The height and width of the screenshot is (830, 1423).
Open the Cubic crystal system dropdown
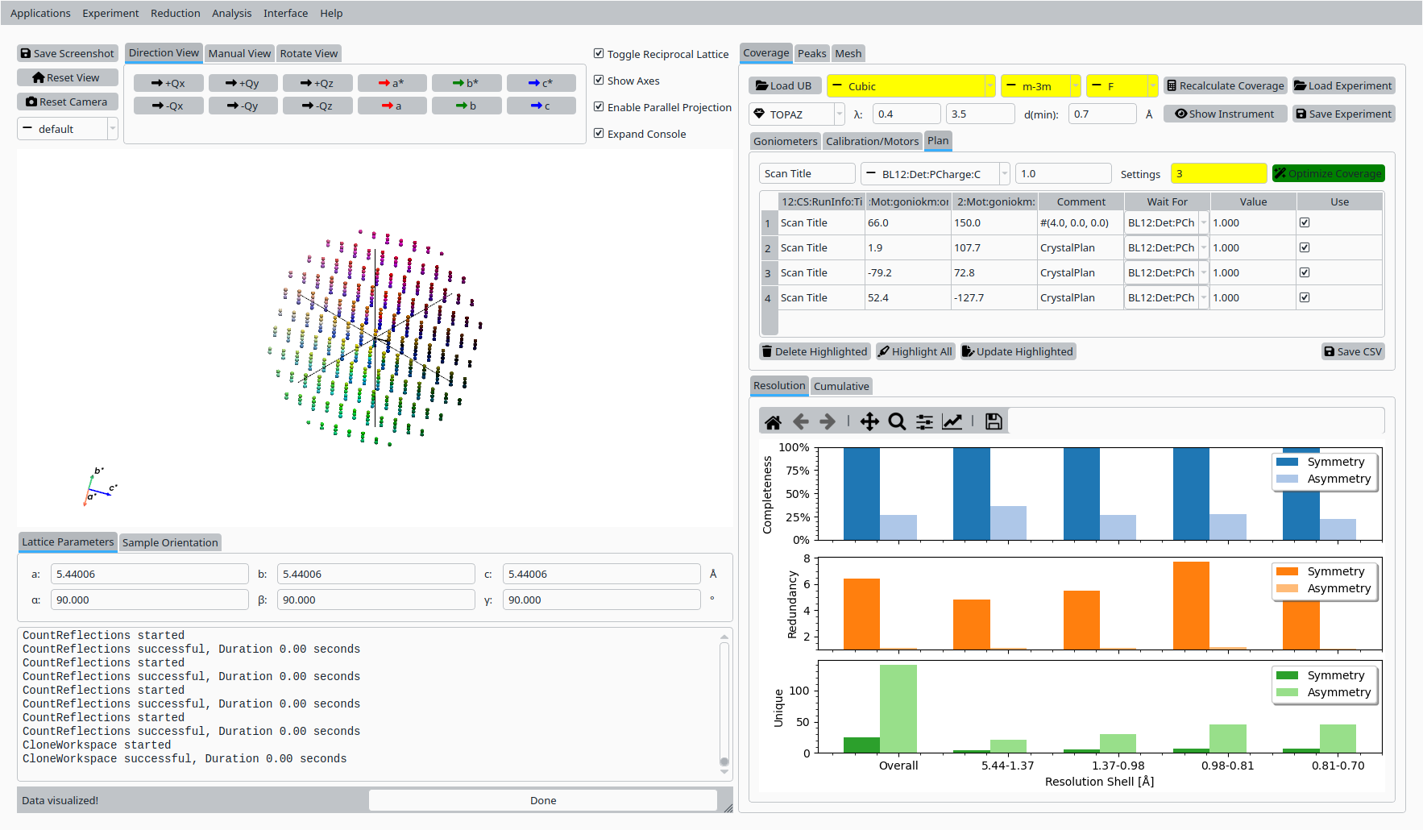[911, 86]
